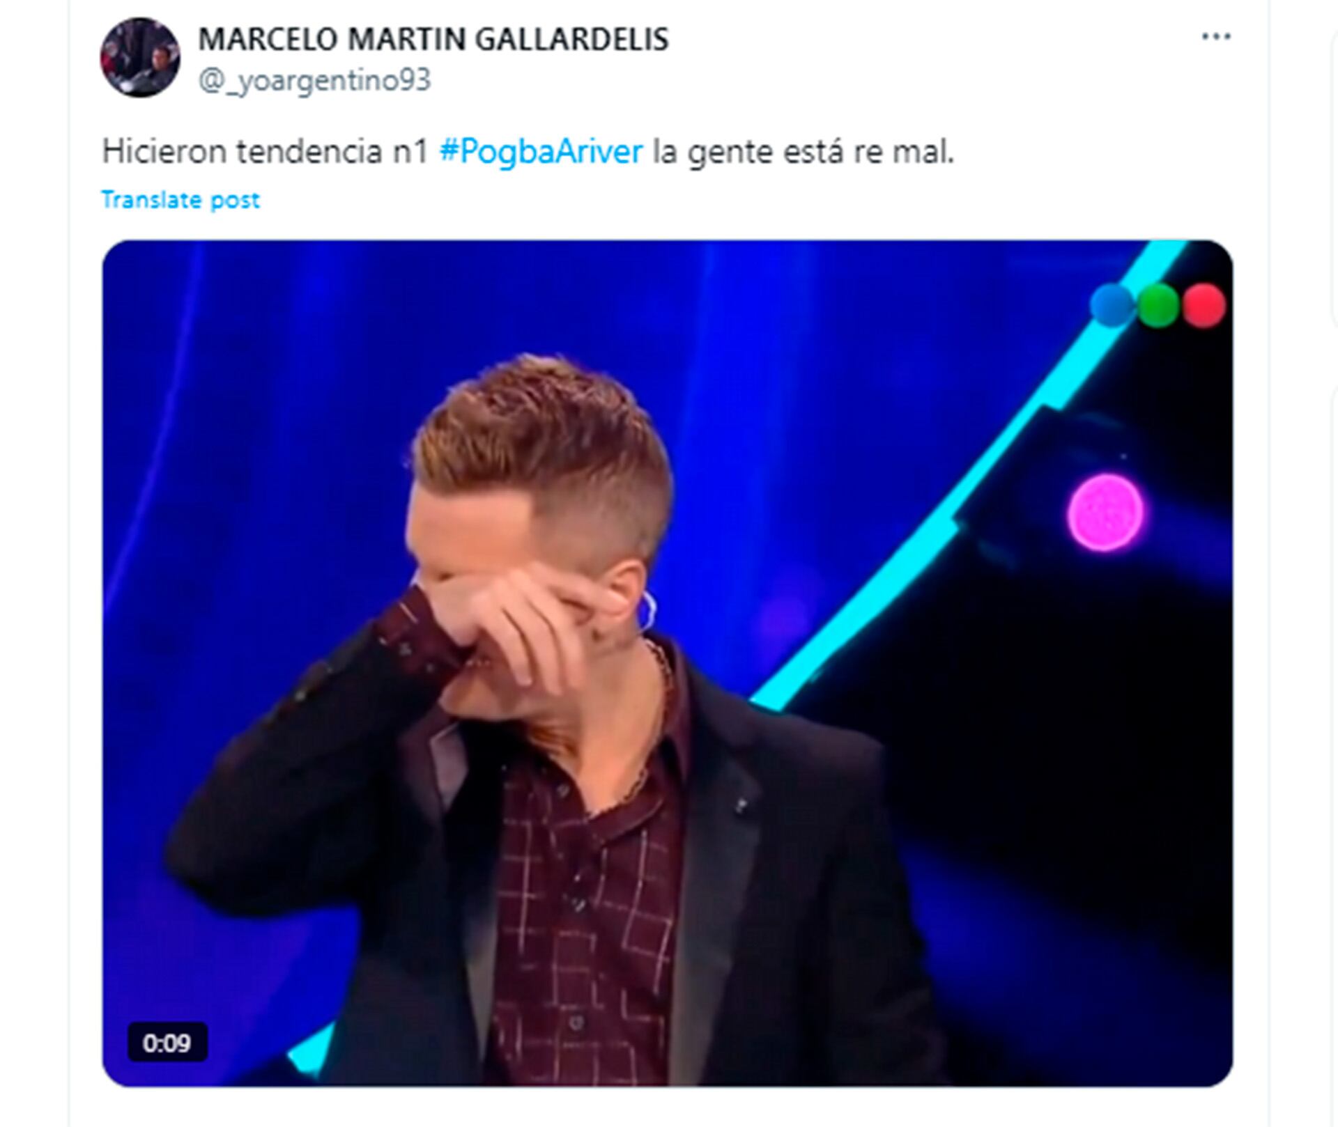Open MARCELO MARTIN GALLARDELIS display name

click(433, 39)
